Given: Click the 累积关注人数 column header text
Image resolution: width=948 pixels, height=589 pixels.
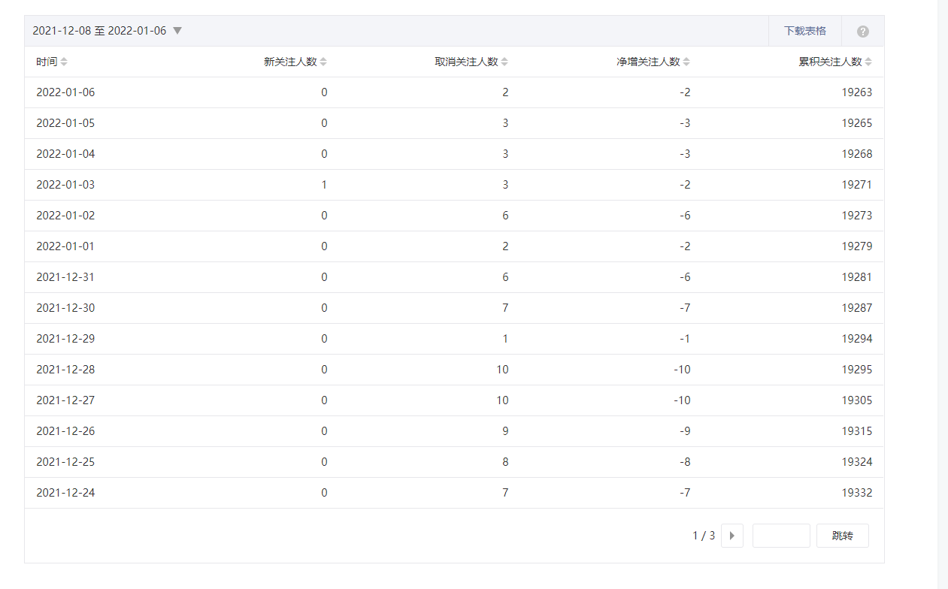Looking at the screenshot, I should tap(830, 62).
